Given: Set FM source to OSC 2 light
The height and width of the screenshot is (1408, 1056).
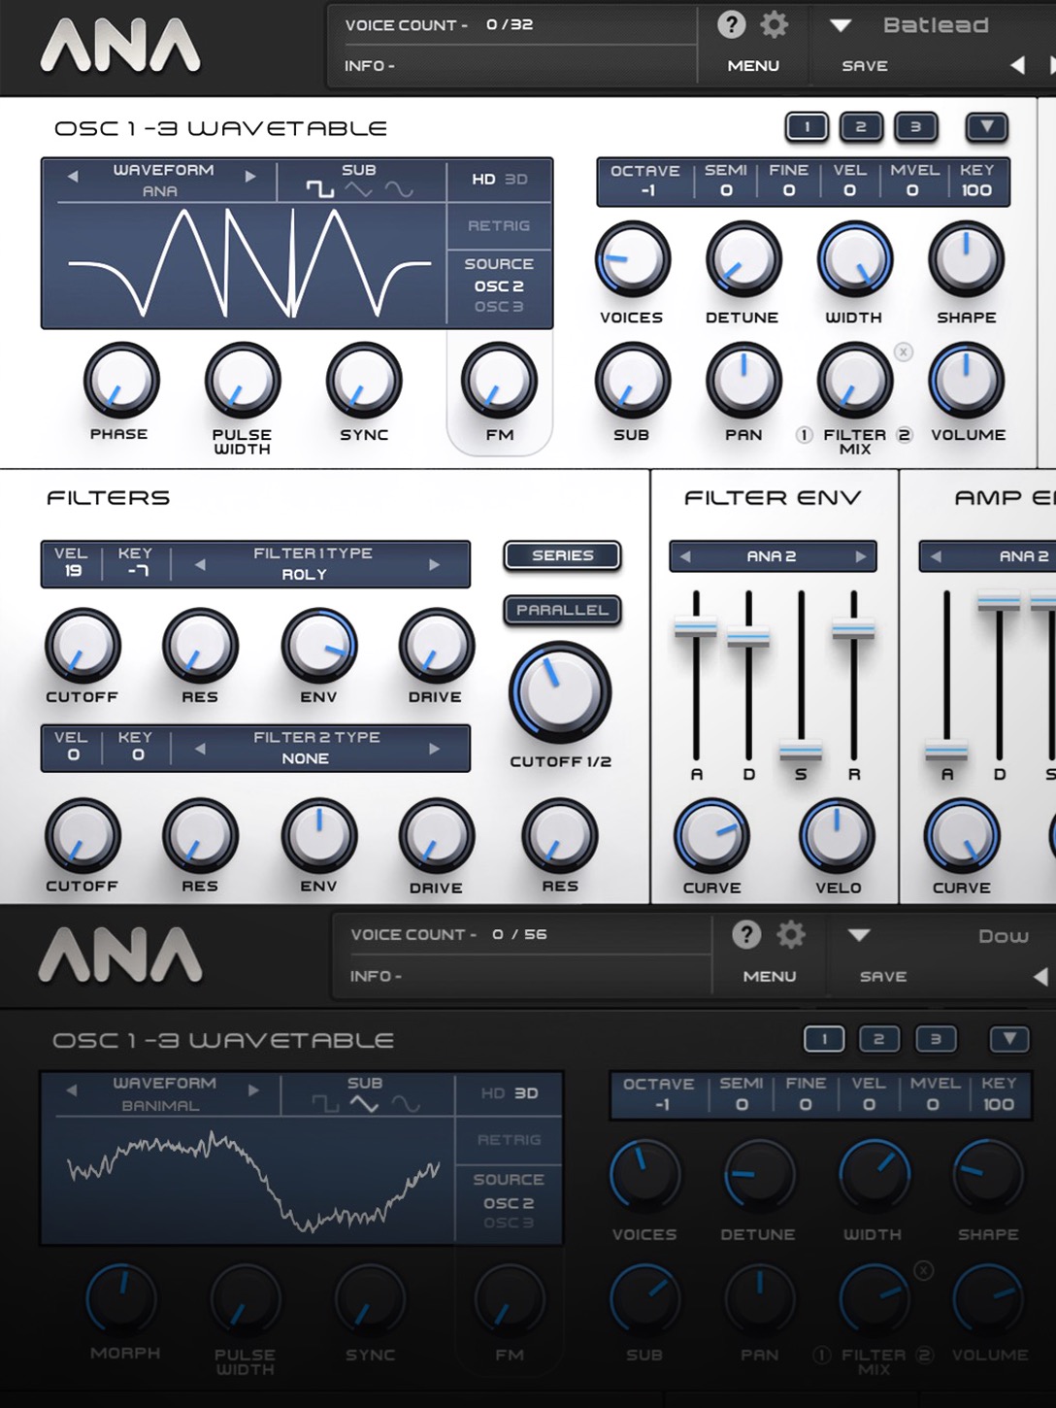Looking at the screenshot, I should 499,285.
